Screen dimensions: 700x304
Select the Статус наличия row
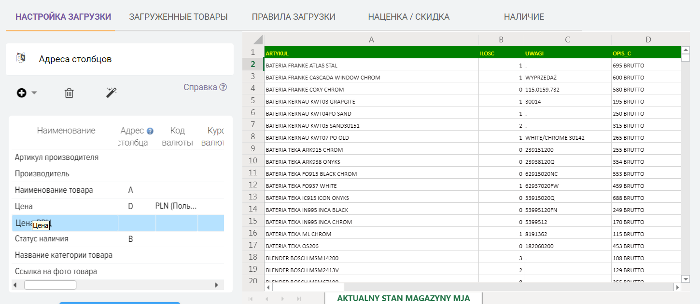point(118,239)
